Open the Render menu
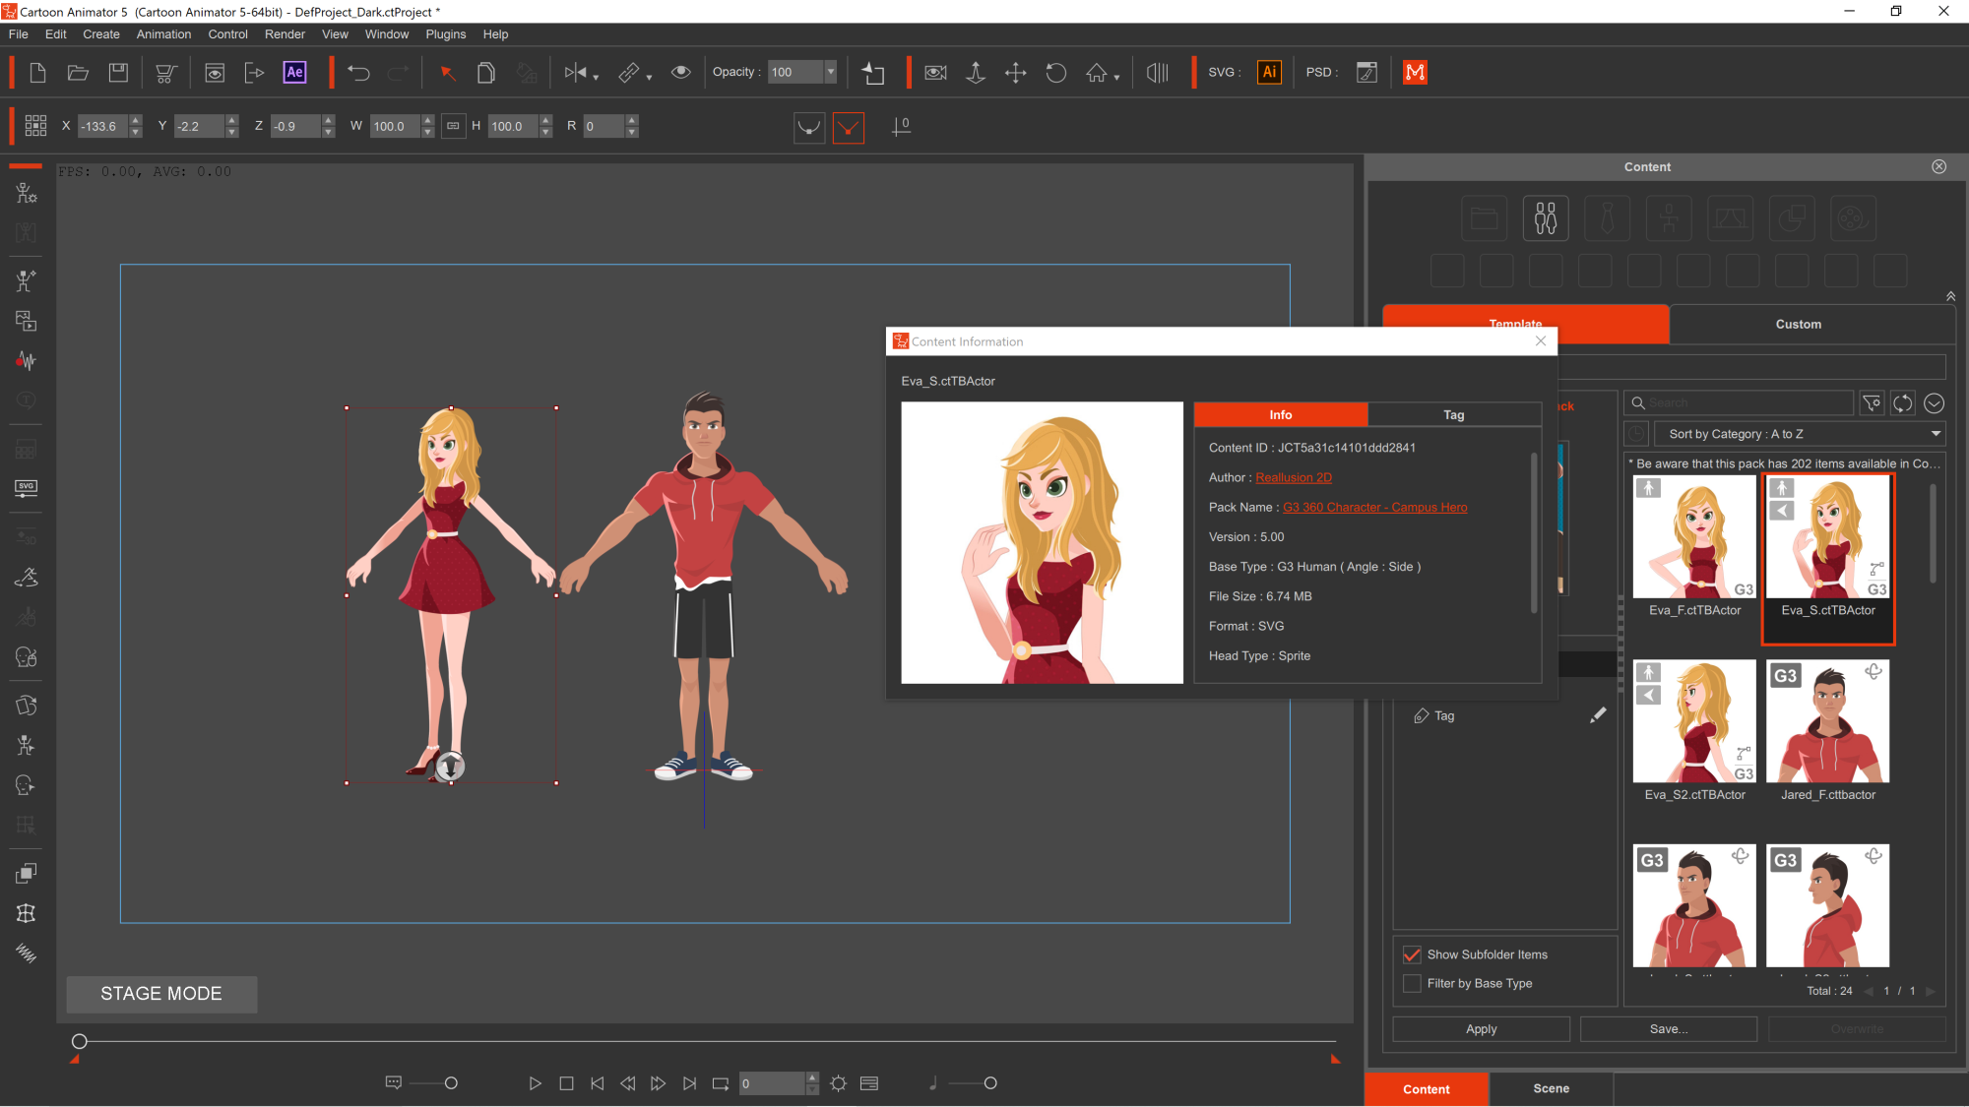The width and height of the screenshot is (1969, 1107). [x=285, y=33]
